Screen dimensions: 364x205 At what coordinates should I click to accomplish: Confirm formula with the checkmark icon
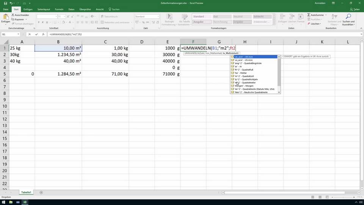point(36,34)
